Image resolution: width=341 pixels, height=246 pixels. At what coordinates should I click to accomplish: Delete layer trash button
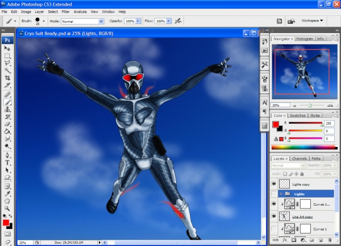tap(330, 240)
